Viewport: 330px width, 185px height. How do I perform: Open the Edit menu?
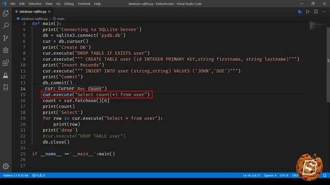(x=22, y=4)
